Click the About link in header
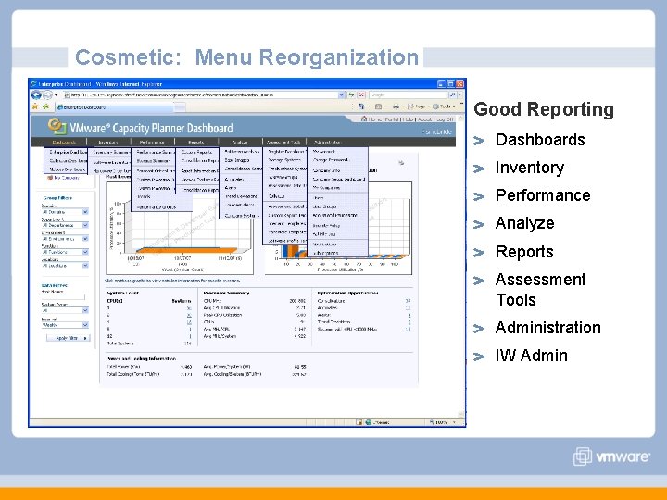 click(424, 119)
